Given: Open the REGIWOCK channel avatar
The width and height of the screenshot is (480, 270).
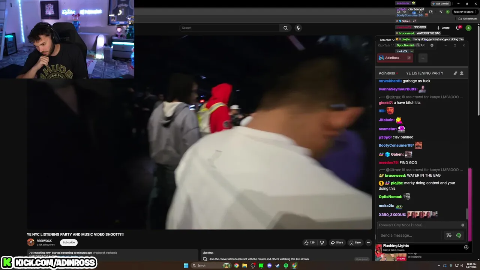Looking at the screenshot, I should point(31,243).
